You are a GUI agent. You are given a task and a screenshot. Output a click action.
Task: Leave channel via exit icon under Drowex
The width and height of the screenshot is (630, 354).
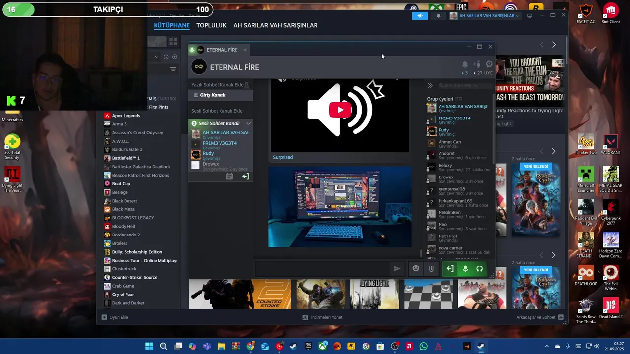pos(245,176)
